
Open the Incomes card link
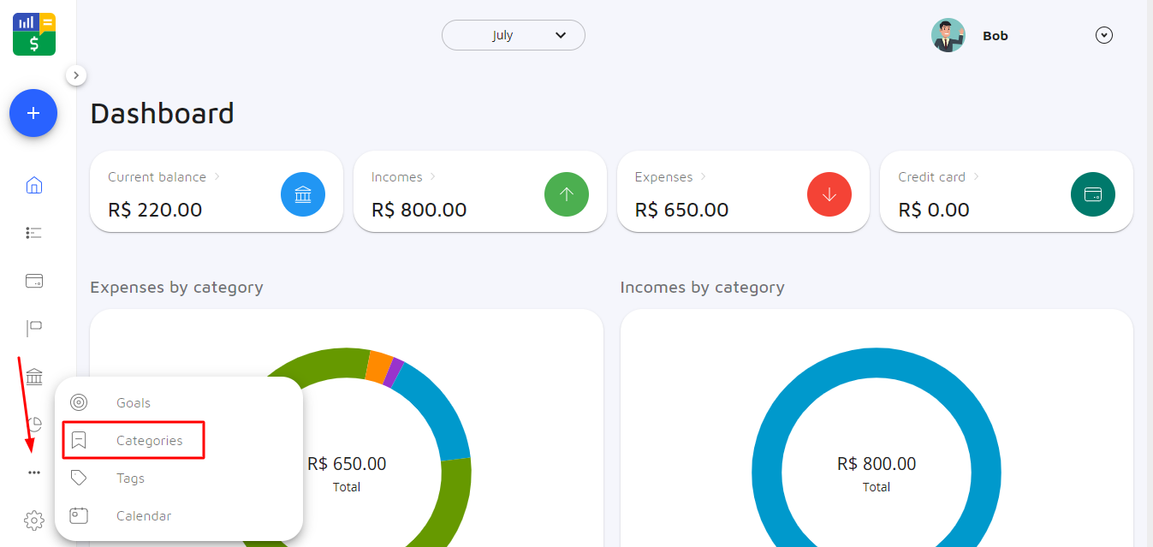coord(404,176)
